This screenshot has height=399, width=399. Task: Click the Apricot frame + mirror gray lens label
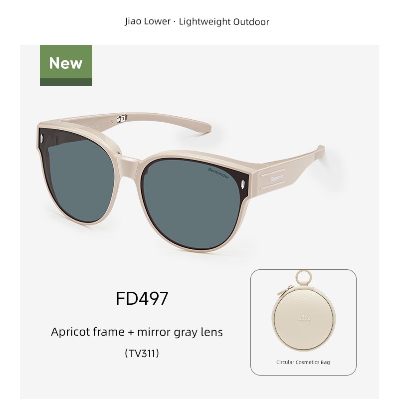137,332
